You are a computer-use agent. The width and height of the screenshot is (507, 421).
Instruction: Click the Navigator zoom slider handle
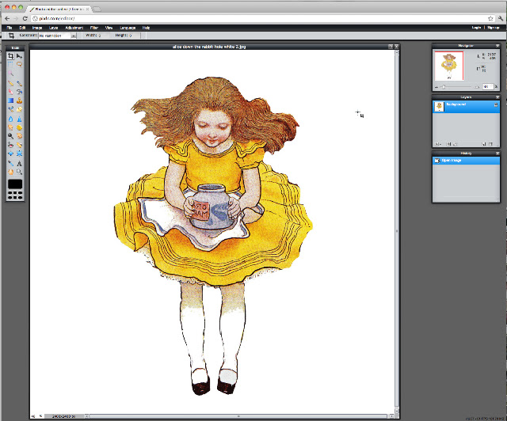(444, 86)
